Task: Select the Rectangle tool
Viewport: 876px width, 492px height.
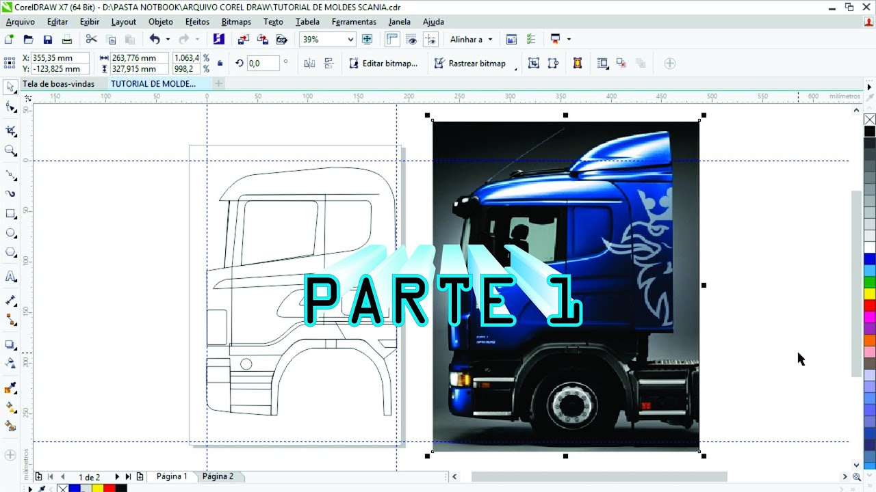Action: click(10, 214)
